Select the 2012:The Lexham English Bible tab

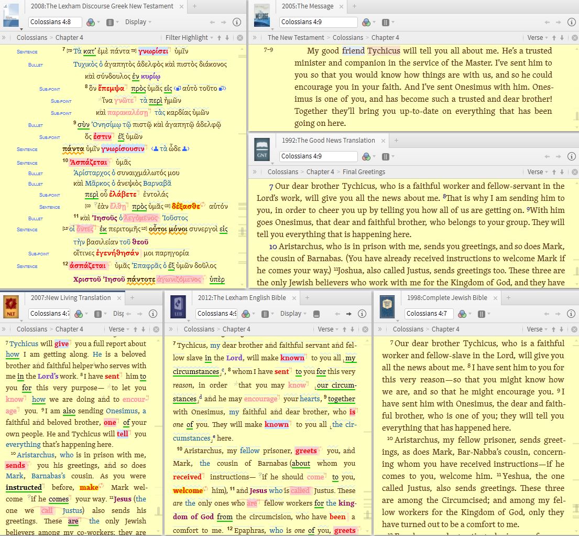point(242,298)
